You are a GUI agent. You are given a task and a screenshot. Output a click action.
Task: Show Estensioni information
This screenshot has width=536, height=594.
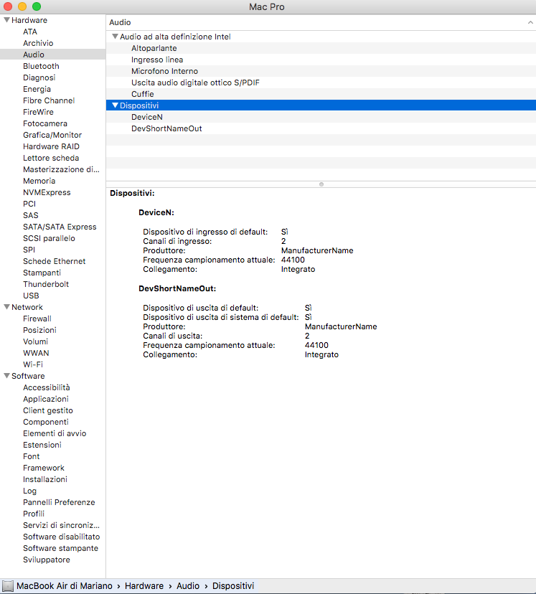point(42,445)
